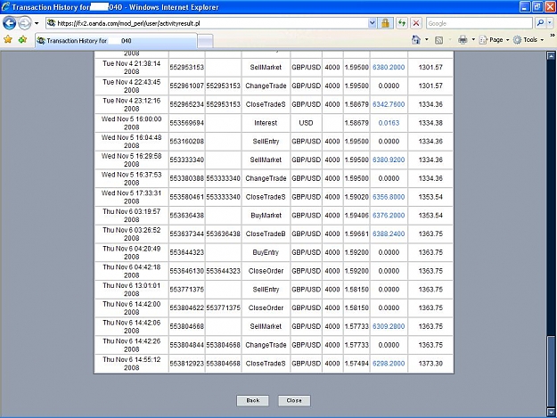Click the Stop loading red X icon
The image size is (557, 418).
tap(416, 23)
